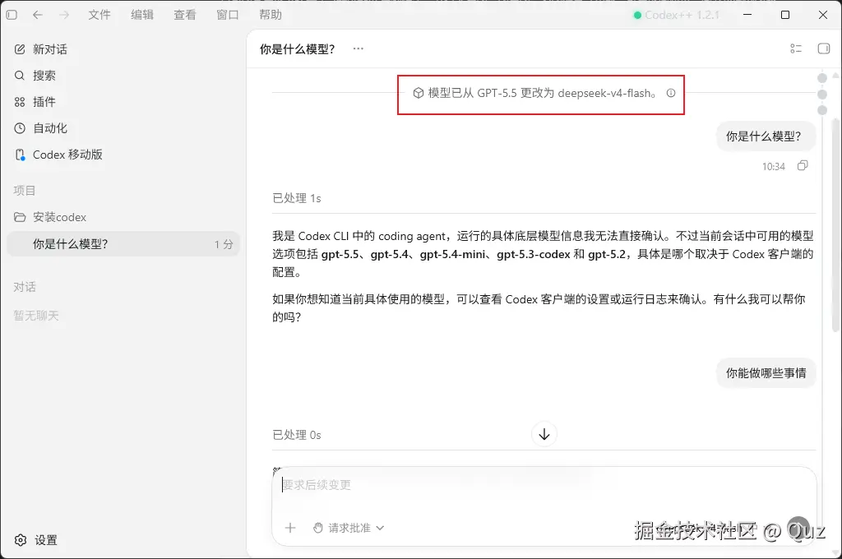Click the 项目 section header
The height and width of the screenshot is (559, 842).
[24, 191]
